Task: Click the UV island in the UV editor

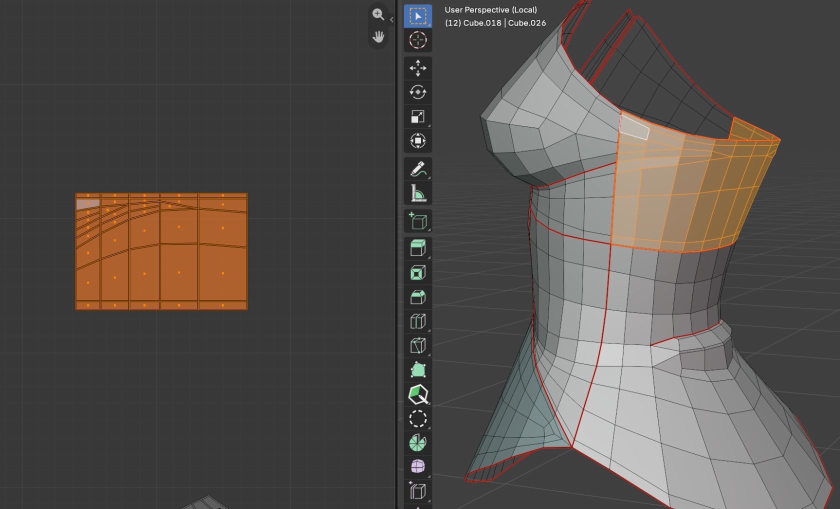Action: 161,251
